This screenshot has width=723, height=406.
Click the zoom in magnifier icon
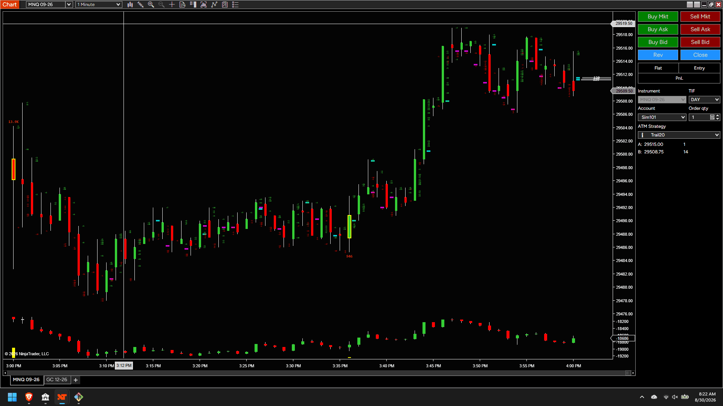click(x=151, y=5)
